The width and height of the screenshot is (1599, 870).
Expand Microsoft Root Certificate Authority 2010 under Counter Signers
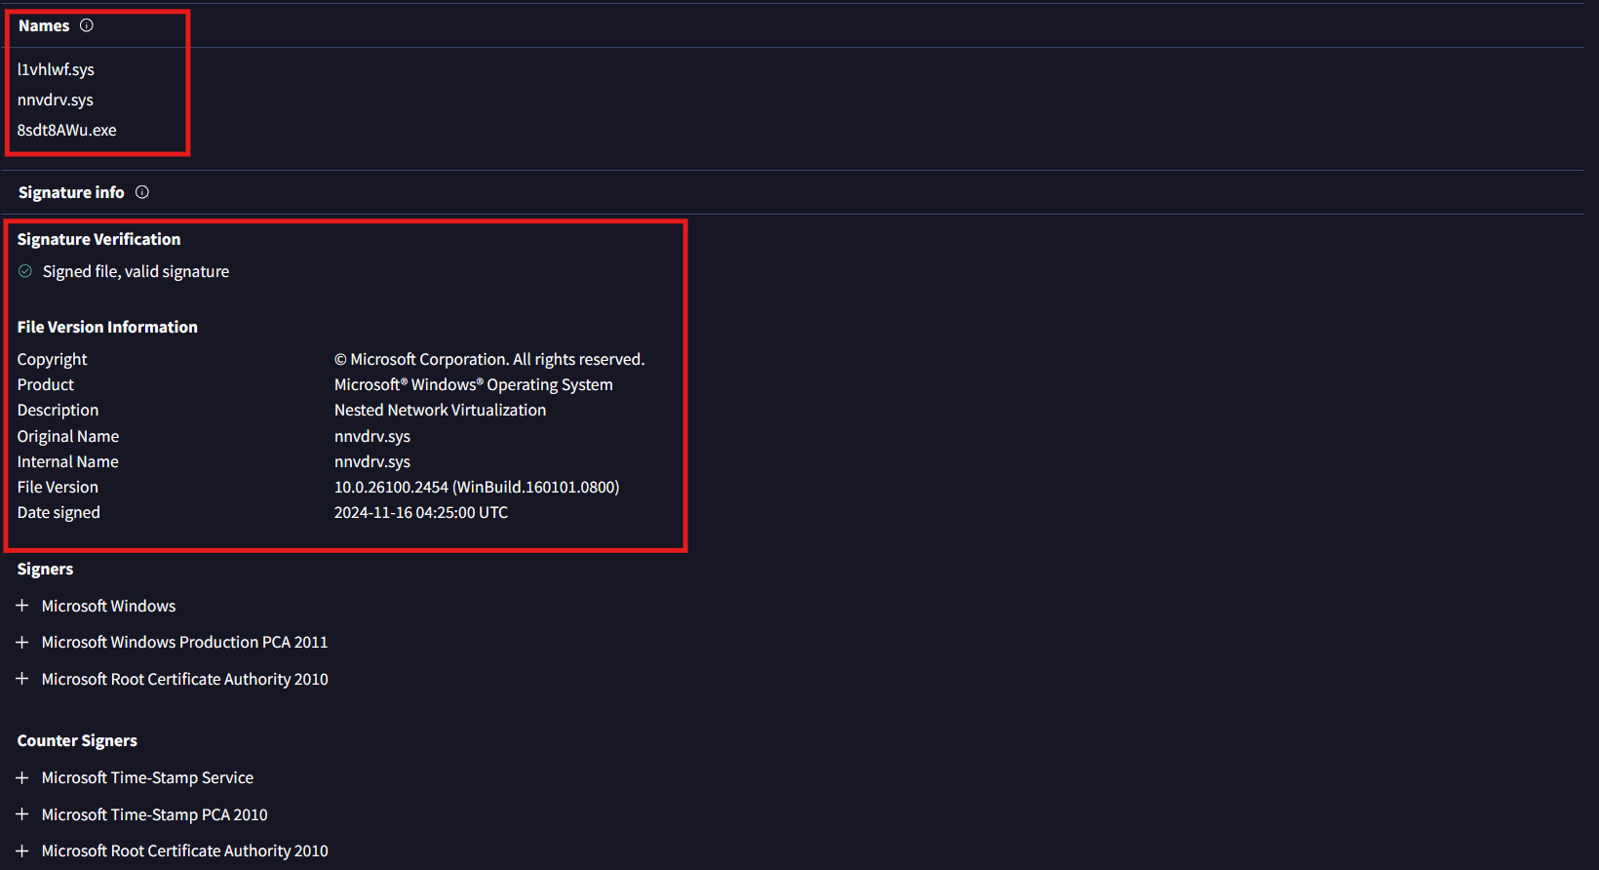(x=22, y=850)
